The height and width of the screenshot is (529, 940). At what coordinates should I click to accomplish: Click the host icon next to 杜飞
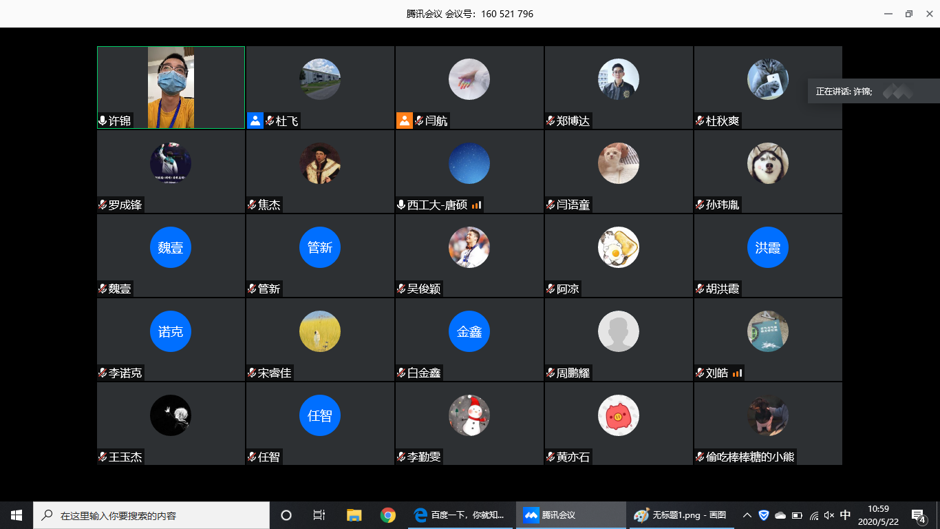pos(255,121)
